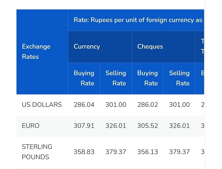222x169 pixels.
Task: Select the US DOLLARS row label
Action: 42,105
